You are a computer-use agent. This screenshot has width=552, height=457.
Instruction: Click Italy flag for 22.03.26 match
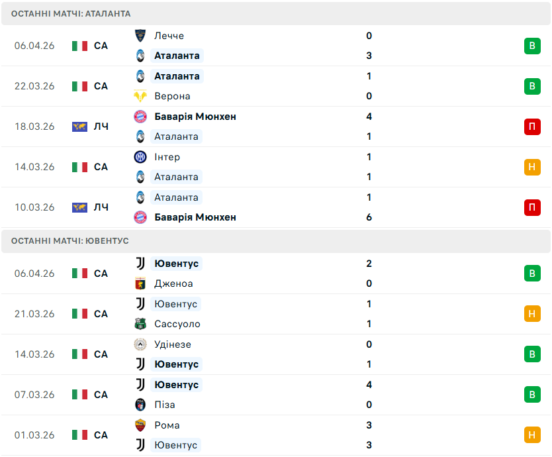point(79,86)
